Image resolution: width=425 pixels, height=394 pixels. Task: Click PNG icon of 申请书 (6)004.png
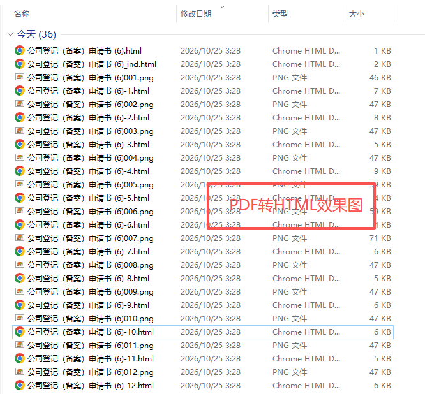(x=20, y=157)
